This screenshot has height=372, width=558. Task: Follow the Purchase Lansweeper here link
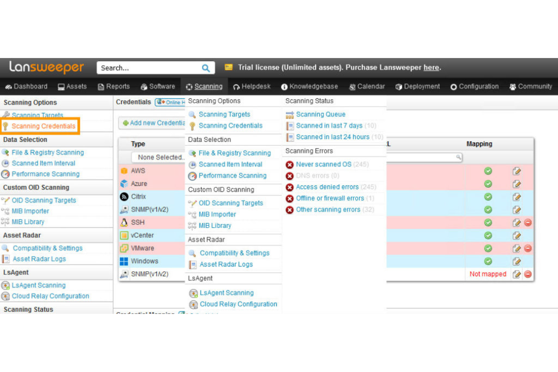[431, 67]
